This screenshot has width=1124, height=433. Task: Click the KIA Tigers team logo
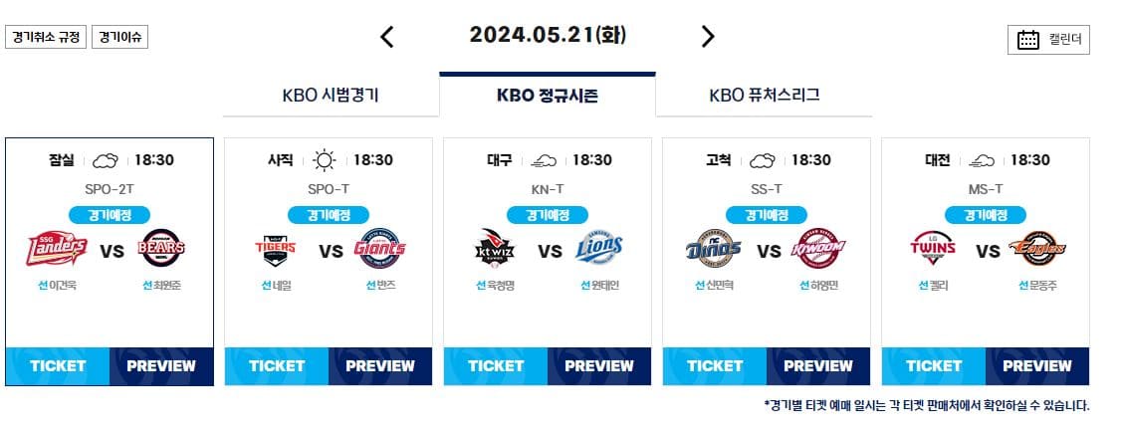pos(276,250)
